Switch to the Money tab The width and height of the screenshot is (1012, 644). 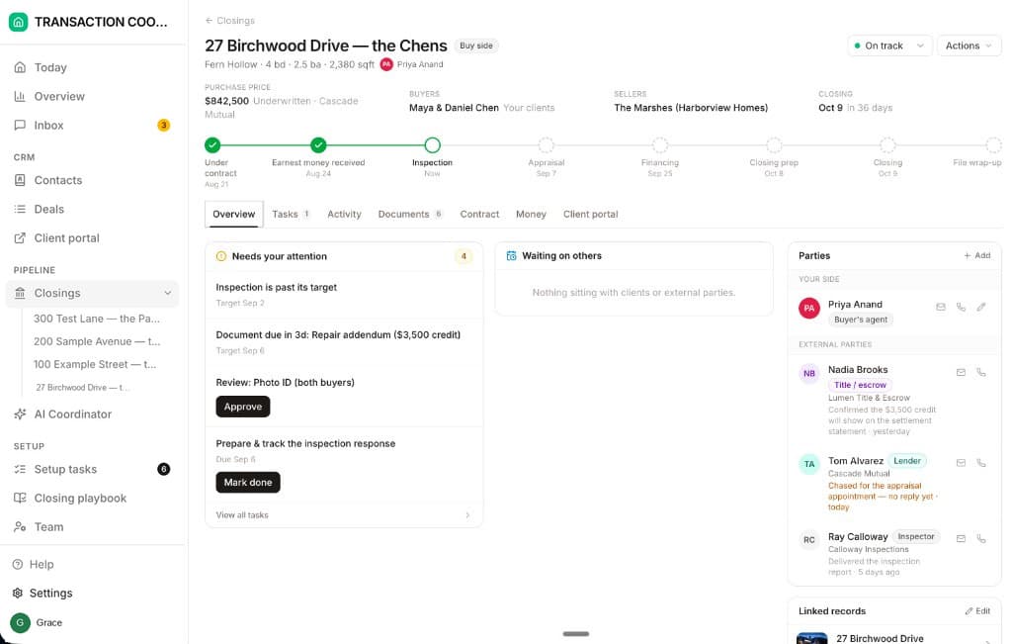[x=531, y=214]
